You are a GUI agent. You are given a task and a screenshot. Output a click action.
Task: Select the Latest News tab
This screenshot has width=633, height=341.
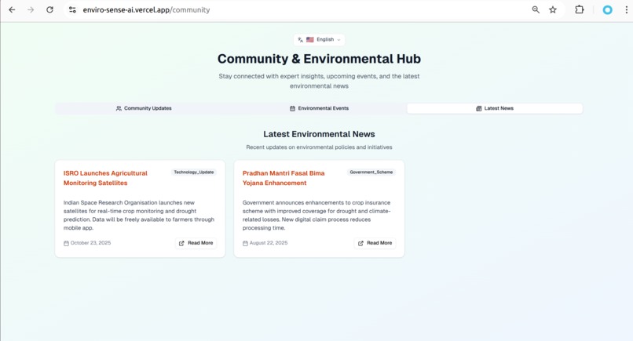[x=495, y=108]
